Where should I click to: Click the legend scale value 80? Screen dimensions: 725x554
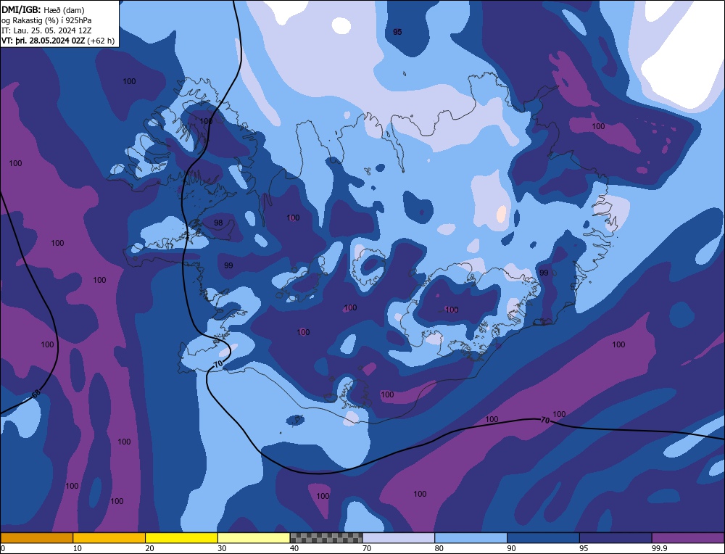point(439,549)
